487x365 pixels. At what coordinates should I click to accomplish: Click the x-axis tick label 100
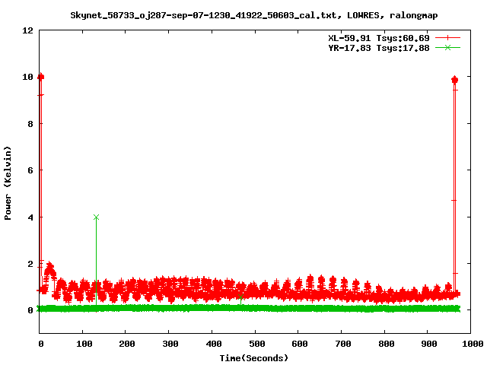(84, 344)
